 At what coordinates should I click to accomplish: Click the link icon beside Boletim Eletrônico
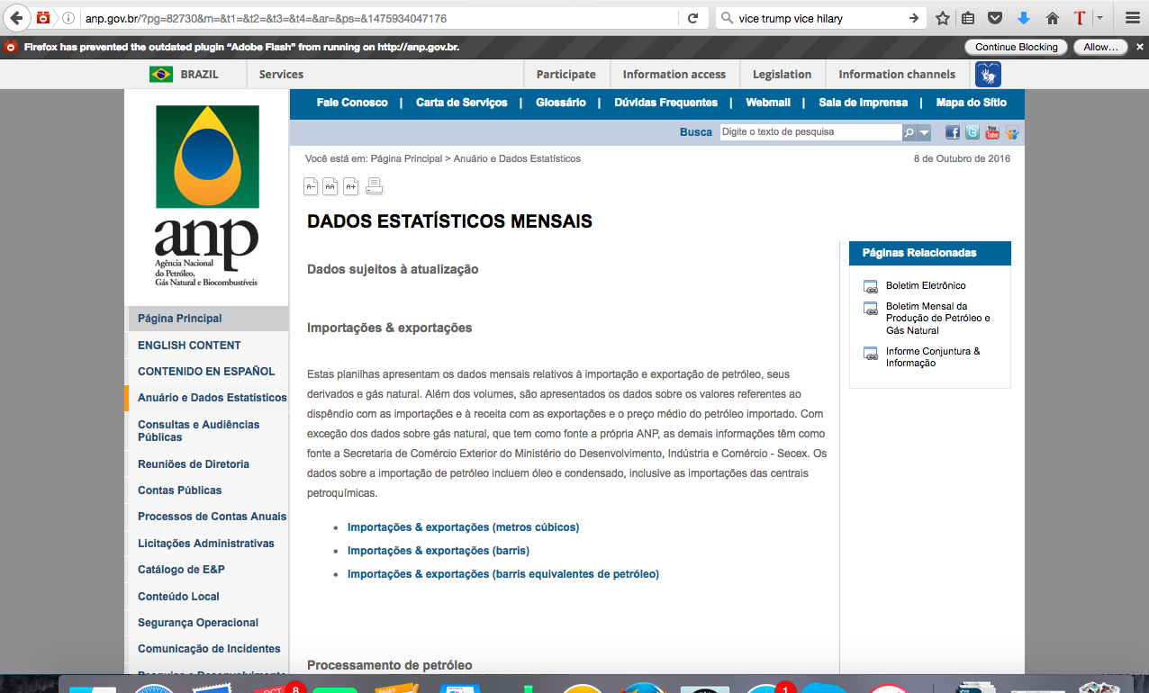click(x=870, y=287)
